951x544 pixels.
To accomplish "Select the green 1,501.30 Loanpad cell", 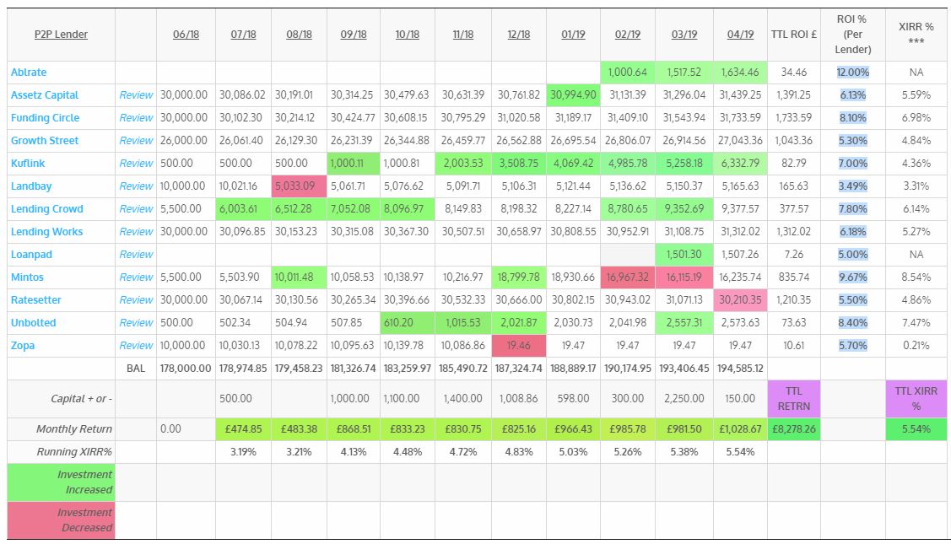I will click(684, 255).
